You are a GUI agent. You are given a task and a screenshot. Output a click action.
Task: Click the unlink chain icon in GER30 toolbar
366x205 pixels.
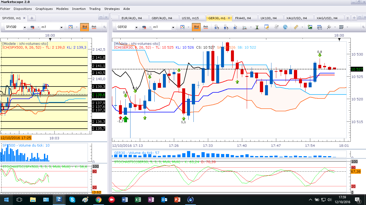click(x=144, y=27)
